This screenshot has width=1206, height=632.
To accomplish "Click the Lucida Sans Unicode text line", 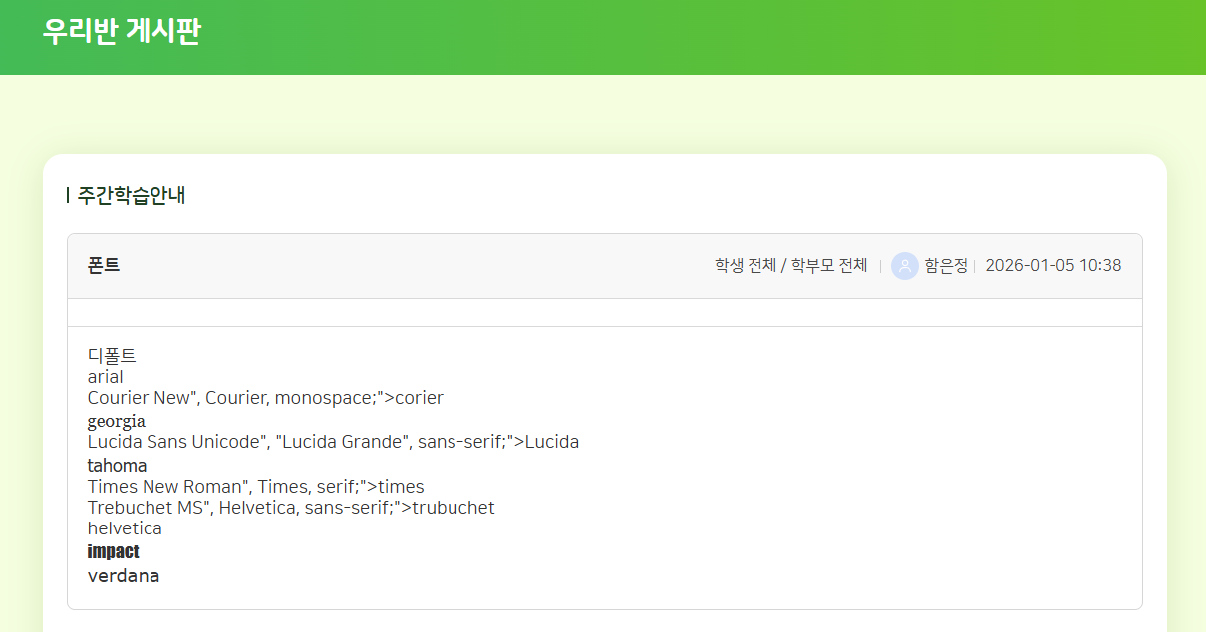I will coord(333,442).
